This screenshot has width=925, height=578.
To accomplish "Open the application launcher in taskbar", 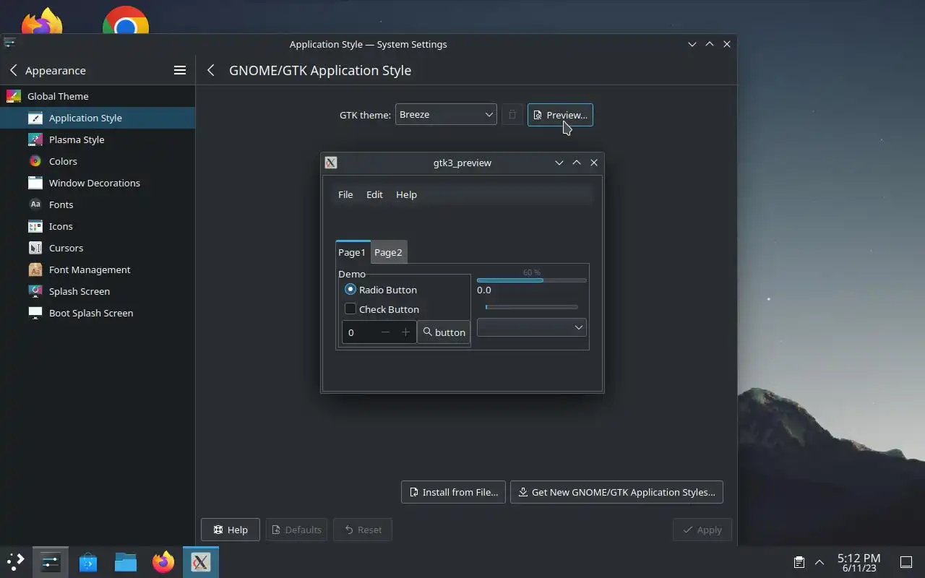I will [16, 562].
